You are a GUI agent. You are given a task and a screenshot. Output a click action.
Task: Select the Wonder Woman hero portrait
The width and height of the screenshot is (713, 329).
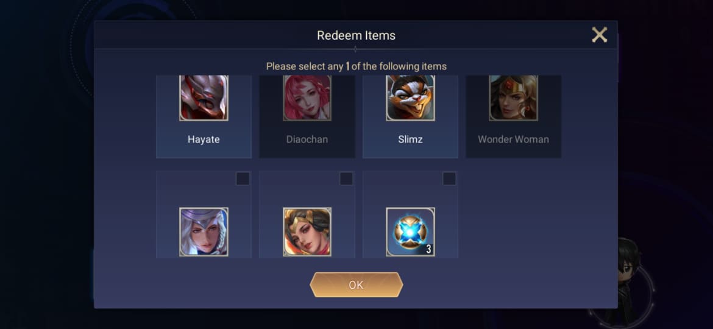pyautogui.click(x=513, y=97)
